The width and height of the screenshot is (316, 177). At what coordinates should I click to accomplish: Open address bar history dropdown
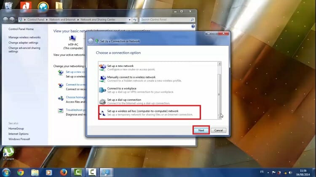pos(130,19)
